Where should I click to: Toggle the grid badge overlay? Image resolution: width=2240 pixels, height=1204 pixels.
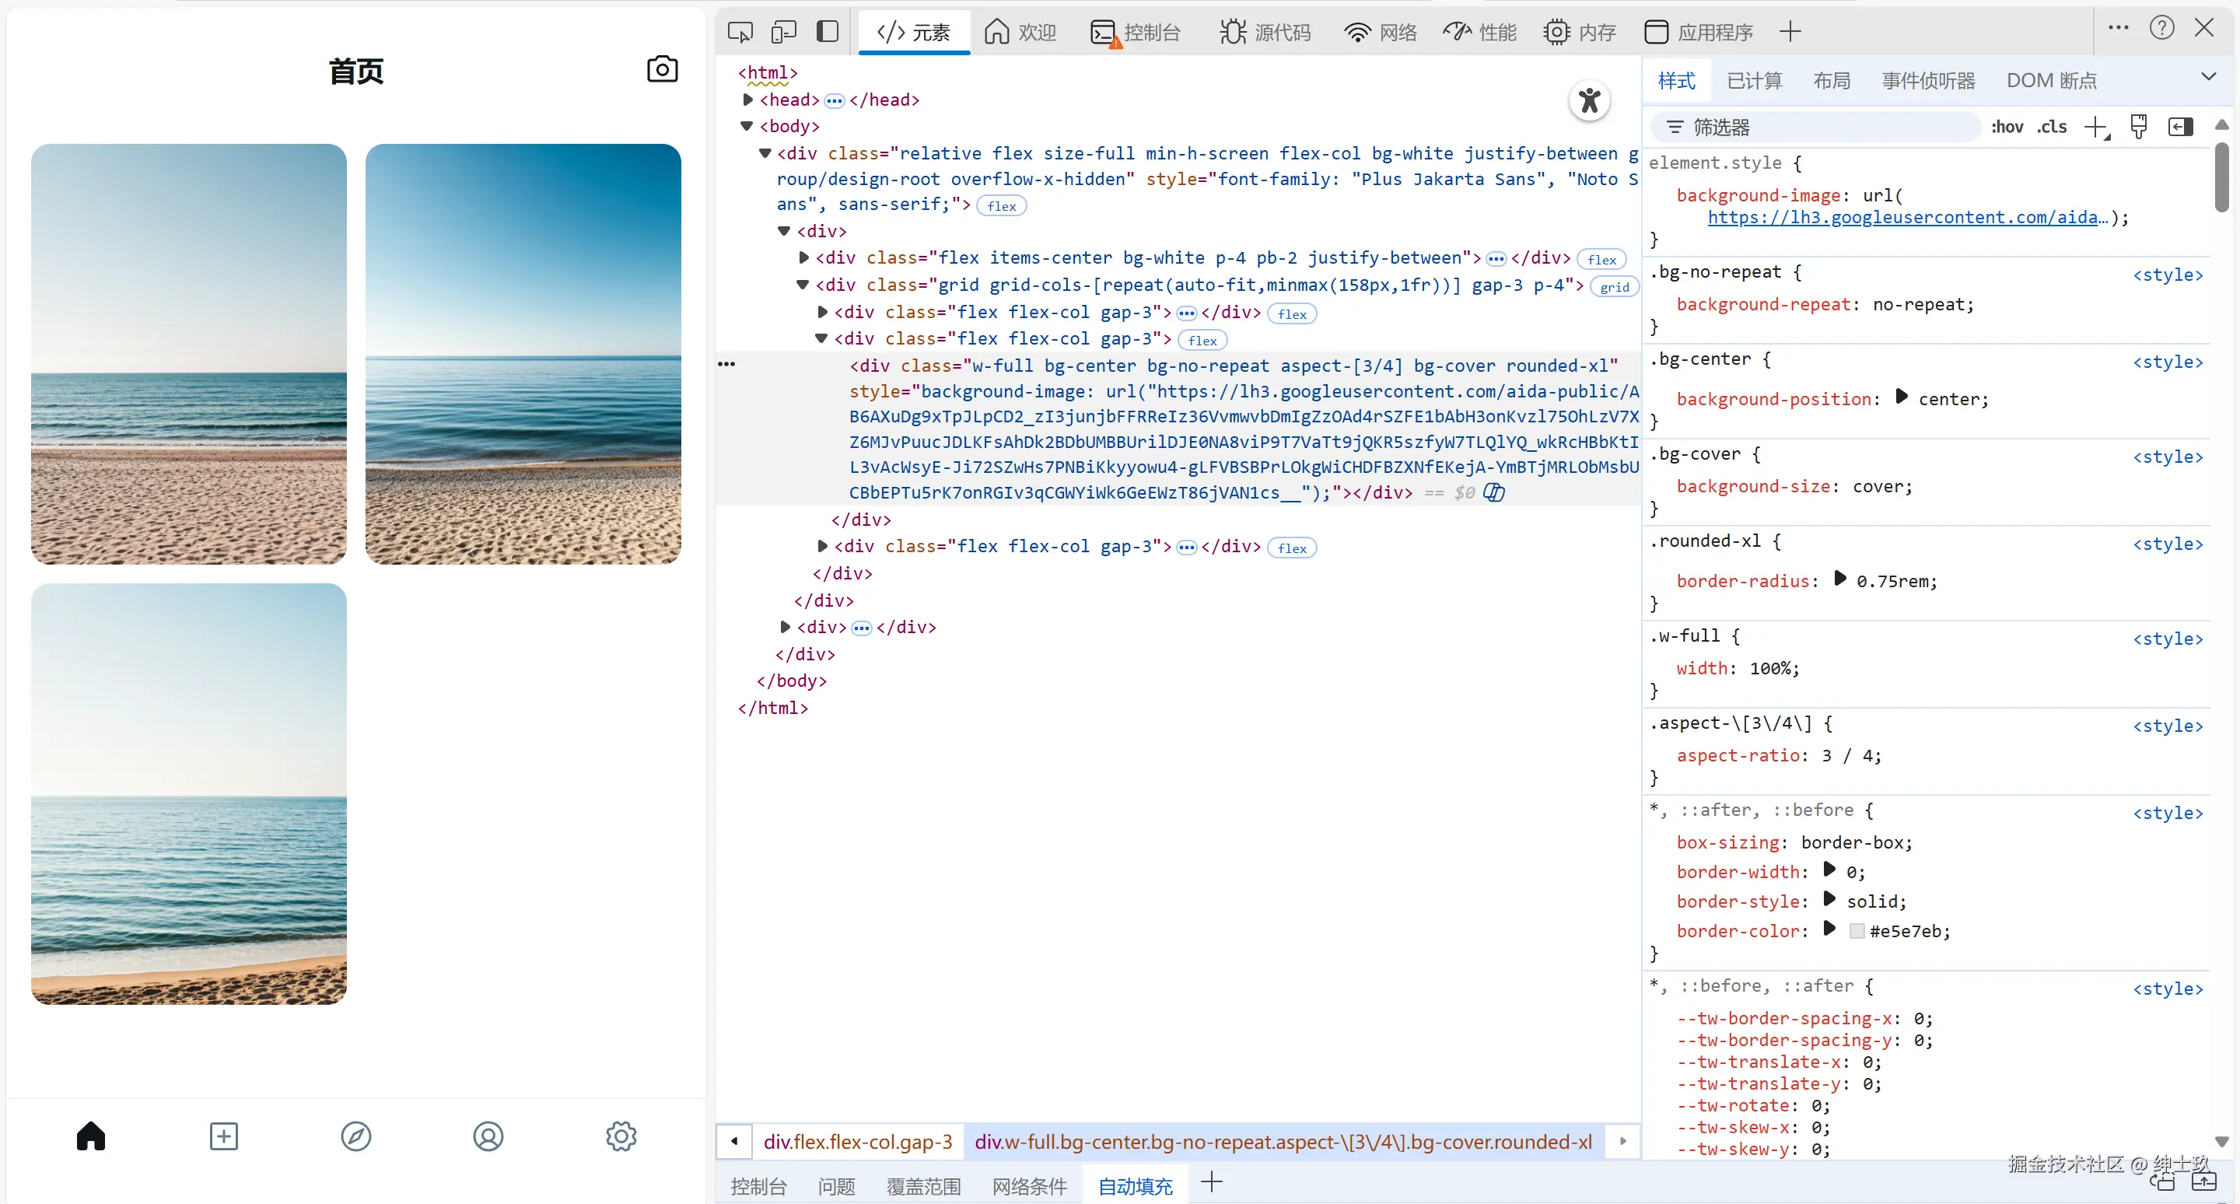click(x=1614, y=287)
